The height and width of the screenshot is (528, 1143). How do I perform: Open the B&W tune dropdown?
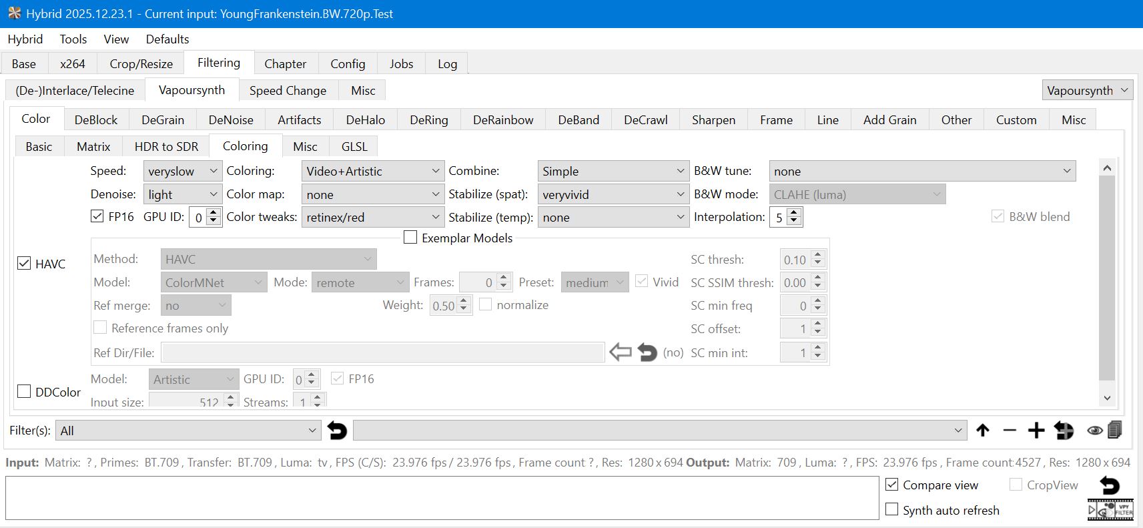click(x=922, y=172)
